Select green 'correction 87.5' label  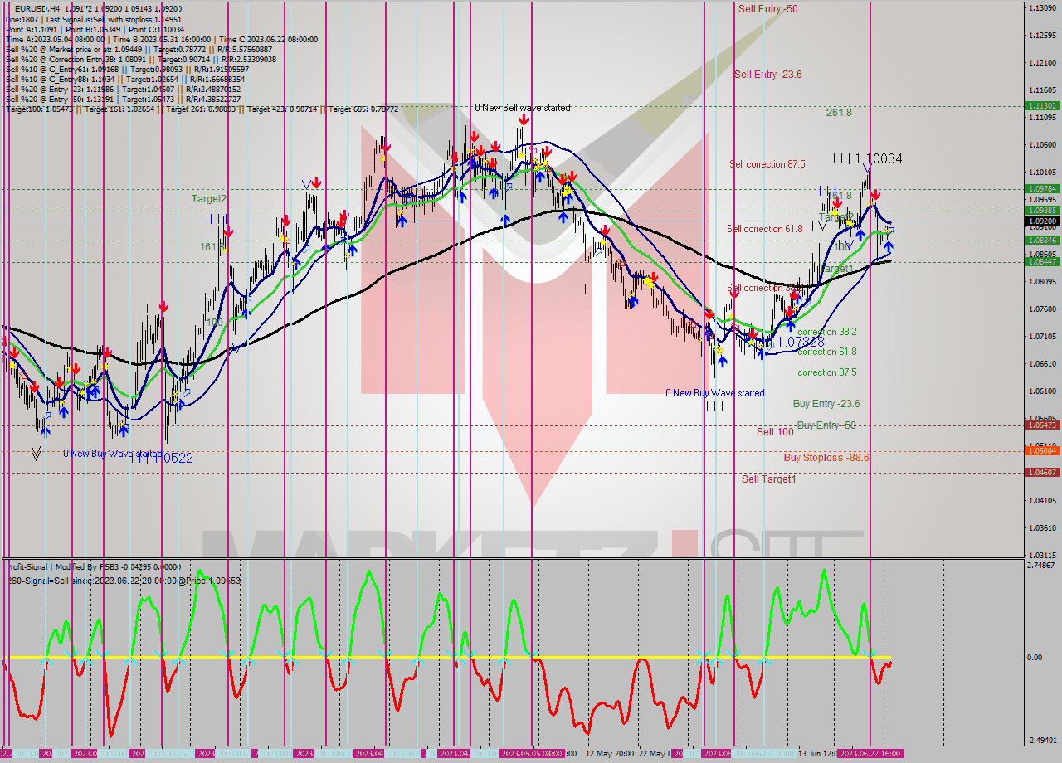pyautogui.click(x=827, y=372)
